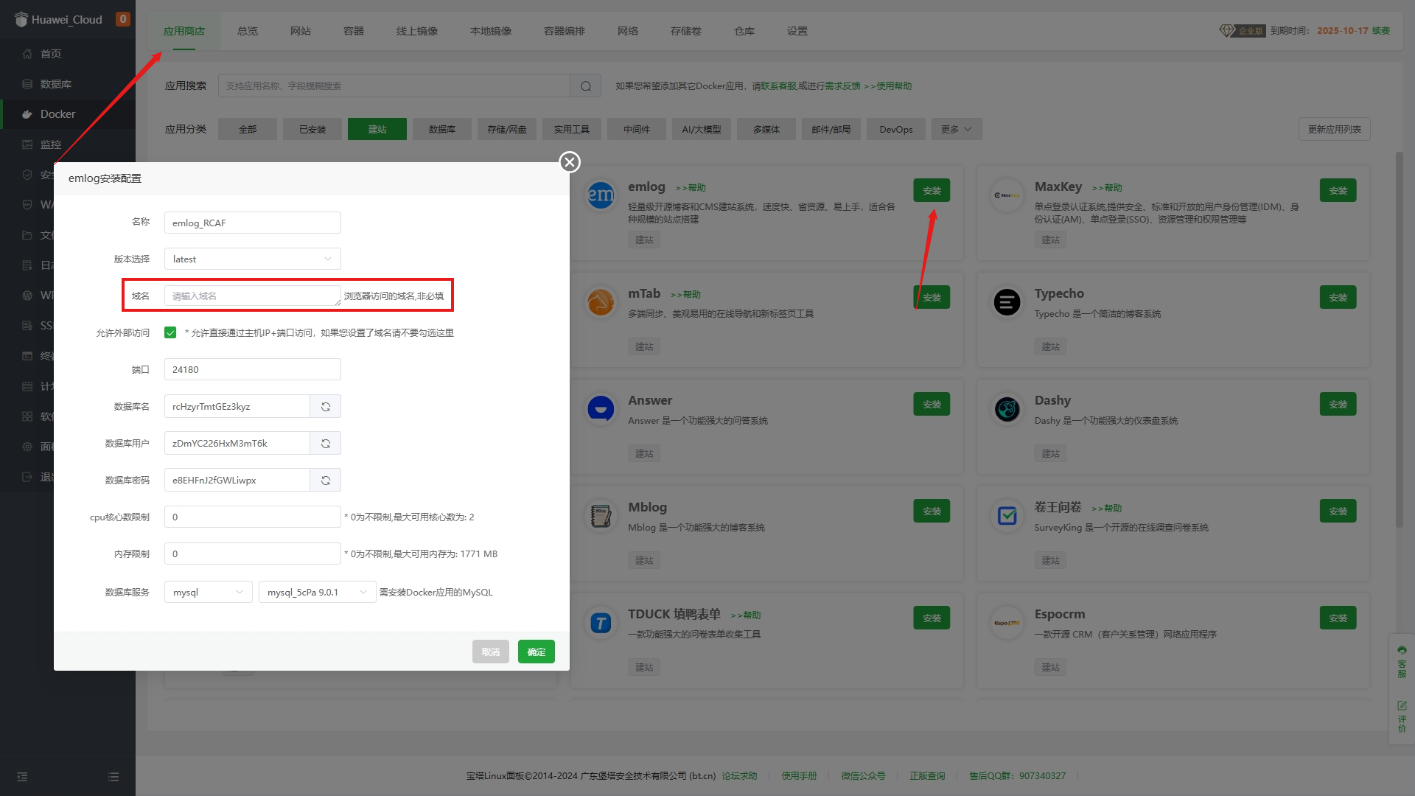Click the Answer app logo
1415x796 pixels.
point(601,409)
